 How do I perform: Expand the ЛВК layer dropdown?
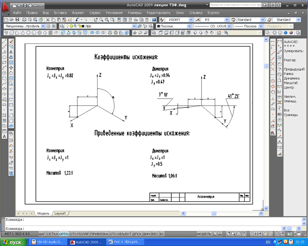(134, 26)
